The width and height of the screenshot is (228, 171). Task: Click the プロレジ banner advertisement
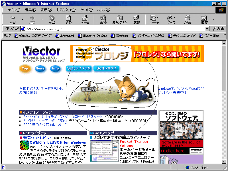[x=137, y=54]
